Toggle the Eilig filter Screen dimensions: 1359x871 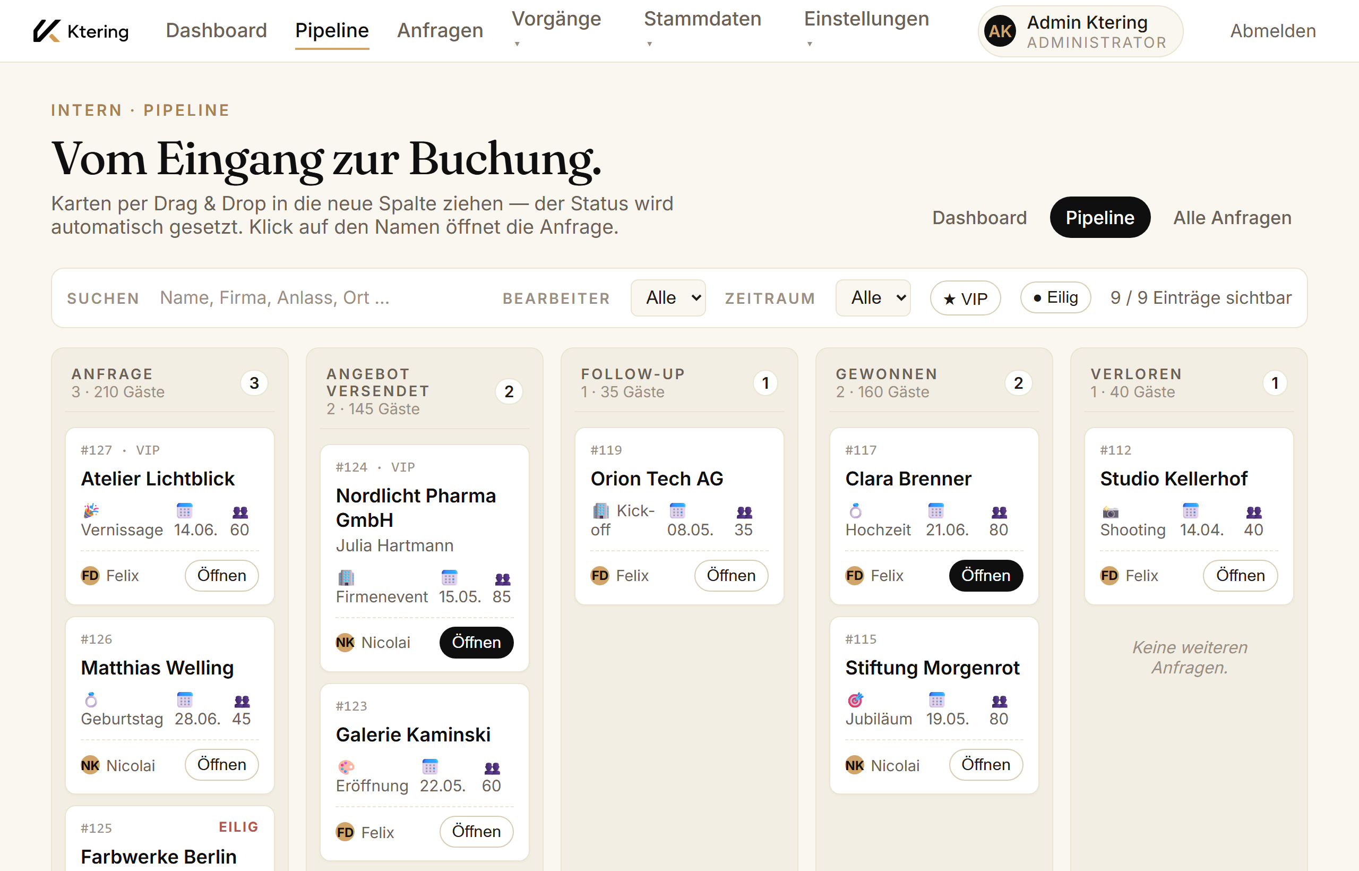pos(1055,297)
